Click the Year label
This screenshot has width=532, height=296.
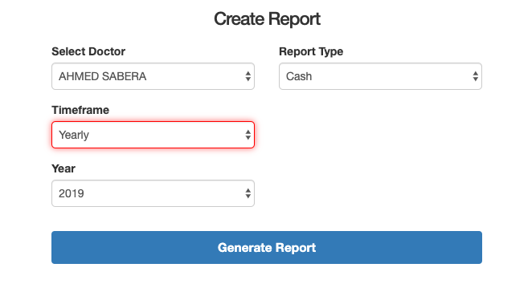[63, 168]
